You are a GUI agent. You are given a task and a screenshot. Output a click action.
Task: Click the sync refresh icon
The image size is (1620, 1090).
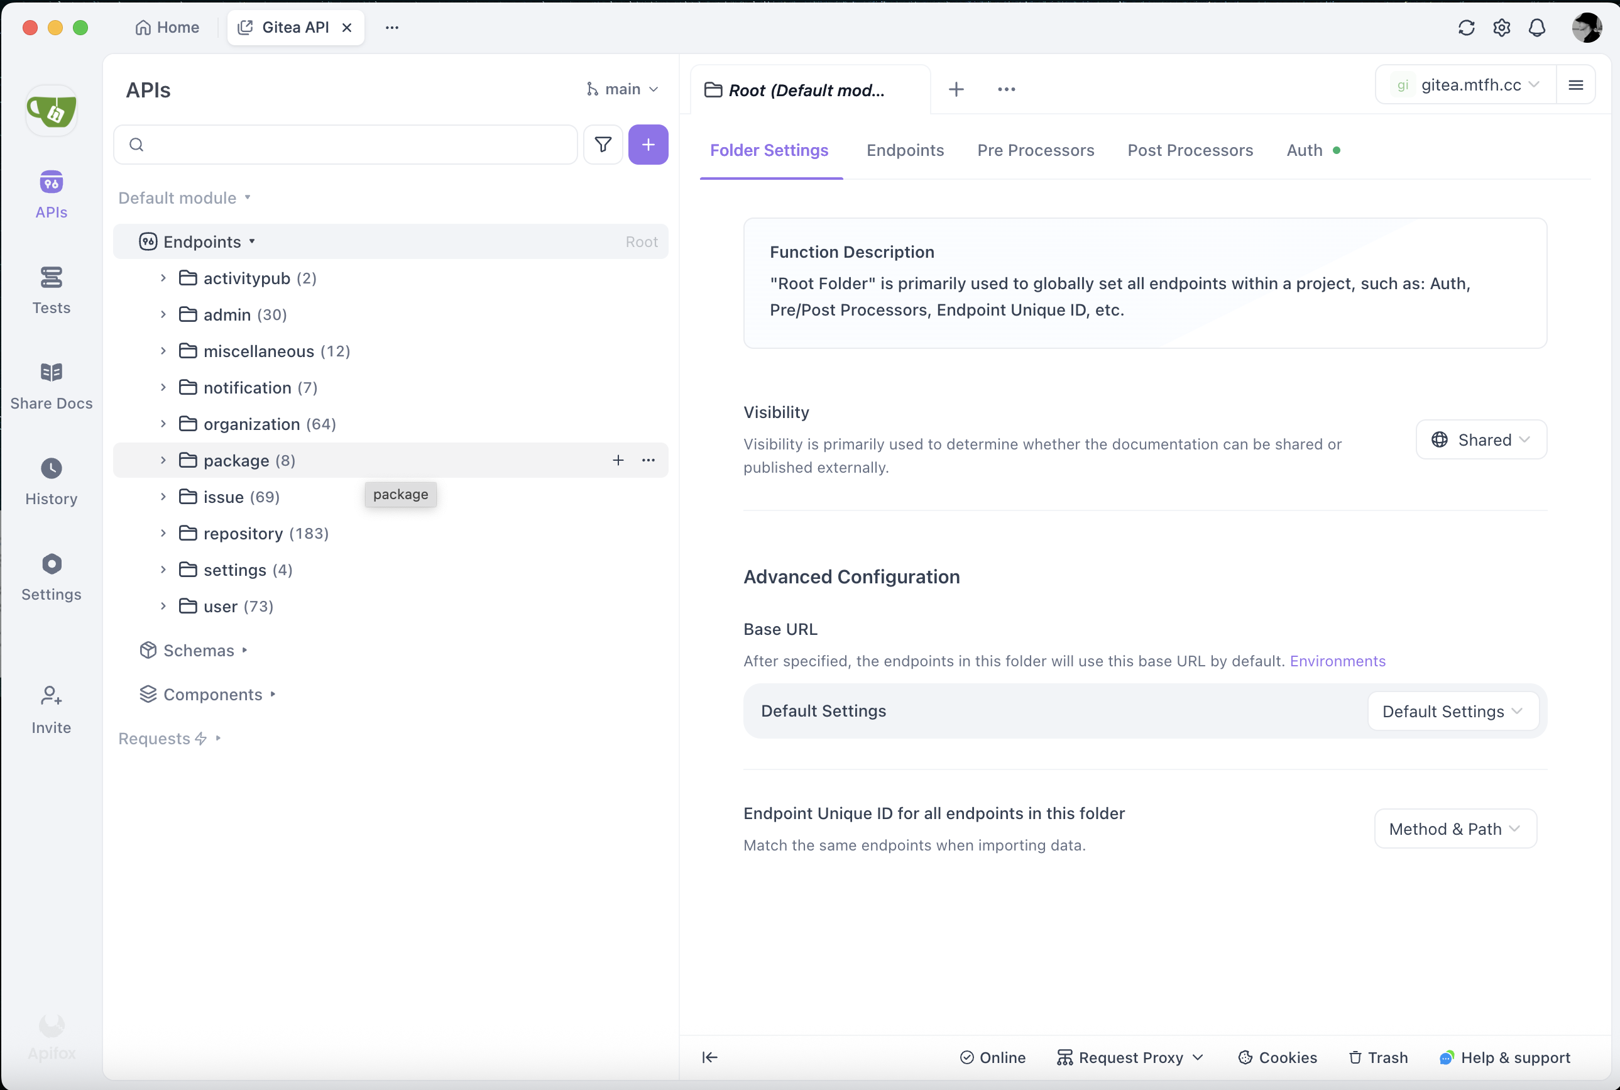pos(1465,28)
